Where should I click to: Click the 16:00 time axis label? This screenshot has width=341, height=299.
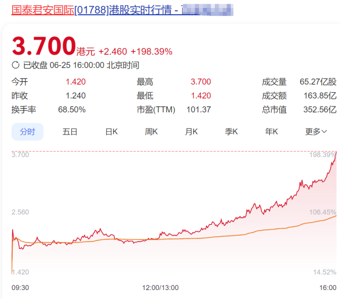328,288
